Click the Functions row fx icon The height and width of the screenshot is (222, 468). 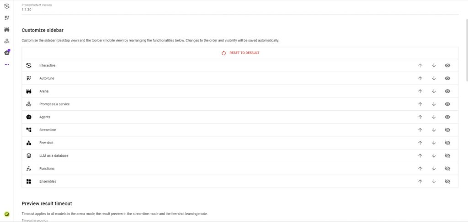[29, 168]
